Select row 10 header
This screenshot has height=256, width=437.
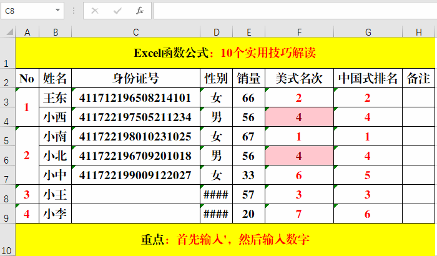(7, 240)
